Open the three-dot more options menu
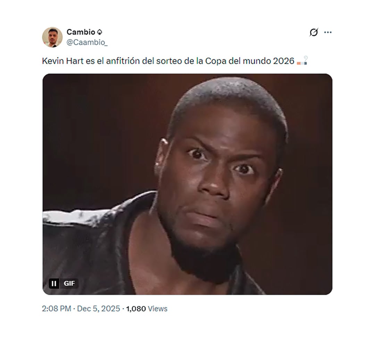The height and width of the screenshot is (341, 375). [x=328, y=32]
